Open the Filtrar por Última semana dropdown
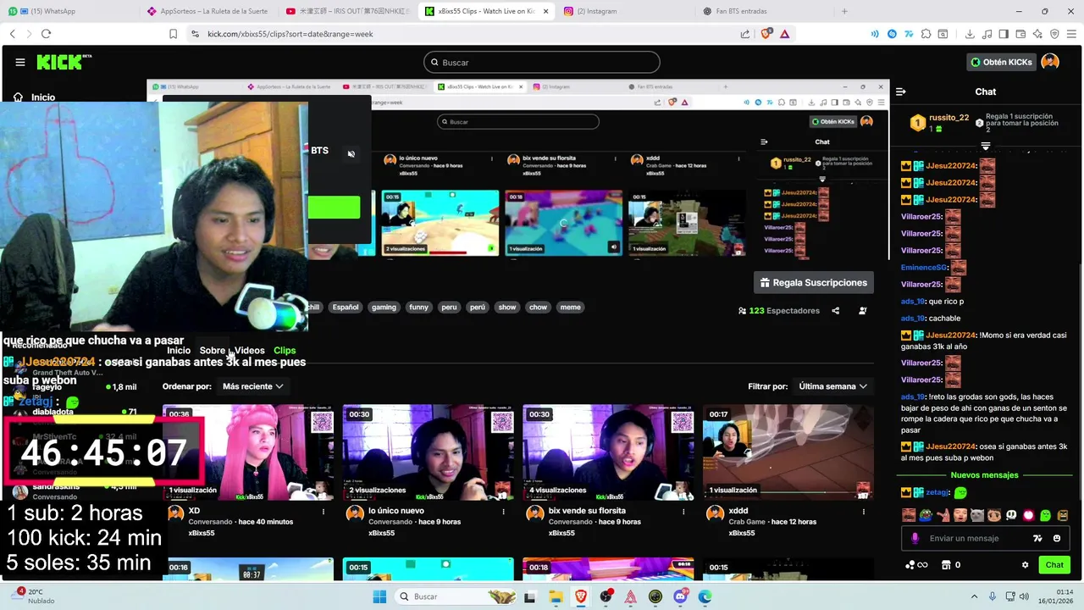The width and height of the screenshot is (1084, 610). 832,386
